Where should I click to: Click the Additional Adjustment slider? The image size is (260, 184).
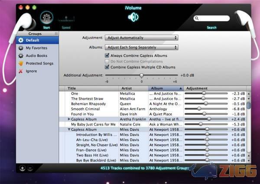pos(141,76)
